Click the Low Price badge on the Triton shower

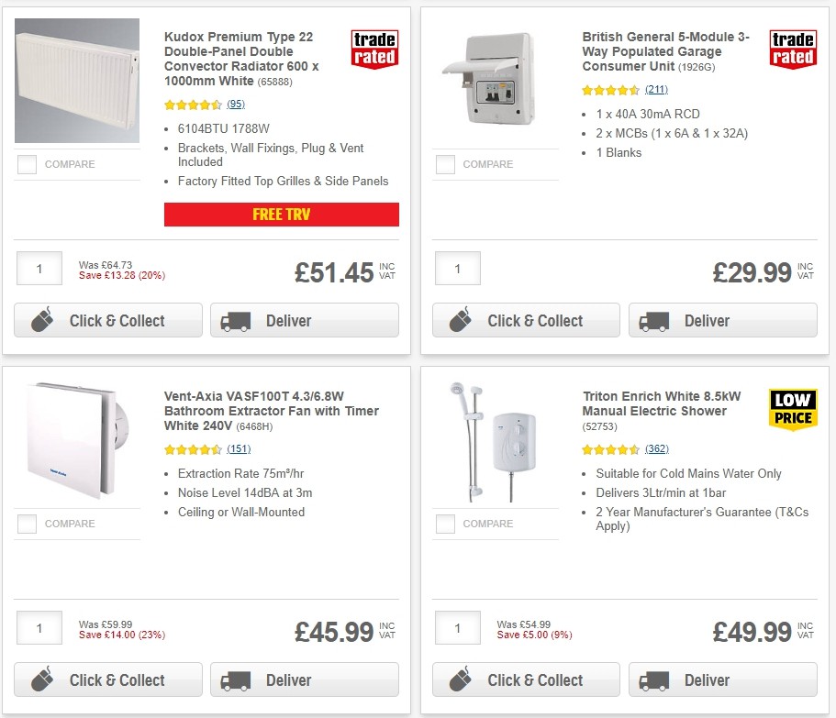792,406
